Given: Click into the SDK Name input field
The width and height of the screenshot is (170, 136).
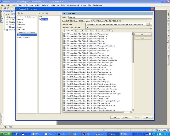Looking at the screenshot, I should point(110,17).
